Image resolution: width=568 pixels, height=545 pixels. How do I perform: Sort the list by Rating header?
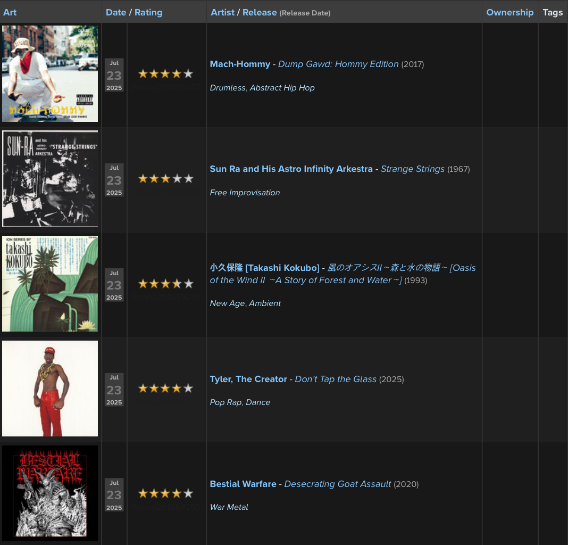(x=148, y=12)
